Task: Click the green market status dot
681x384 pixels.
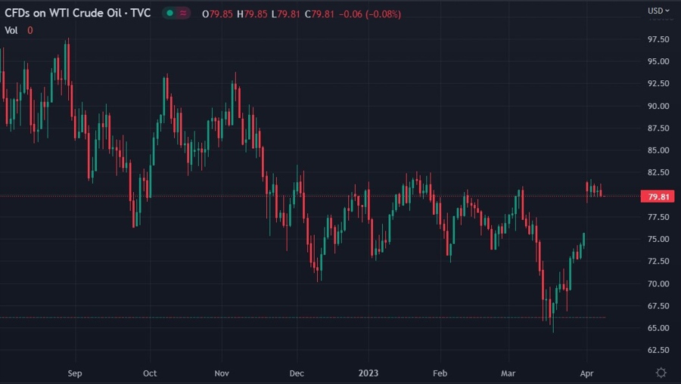Action: click(x=170, y=14)
